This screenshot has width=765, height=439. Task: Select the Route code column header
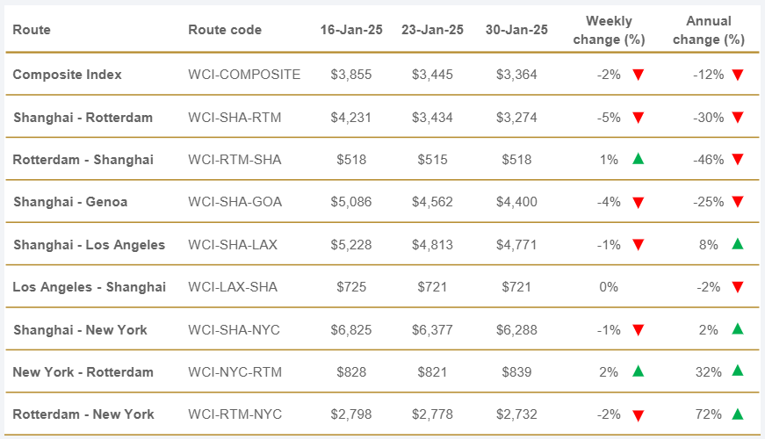225,30
